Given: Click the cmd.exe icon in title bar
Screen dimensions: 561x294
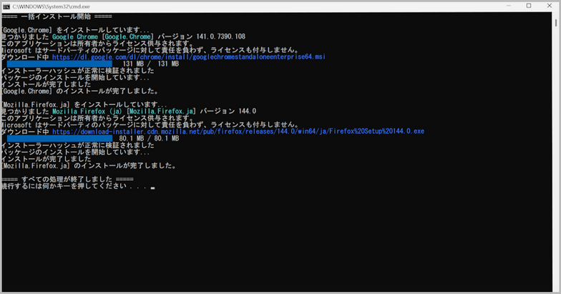Looking at the screenshot, I should [6, 6].
